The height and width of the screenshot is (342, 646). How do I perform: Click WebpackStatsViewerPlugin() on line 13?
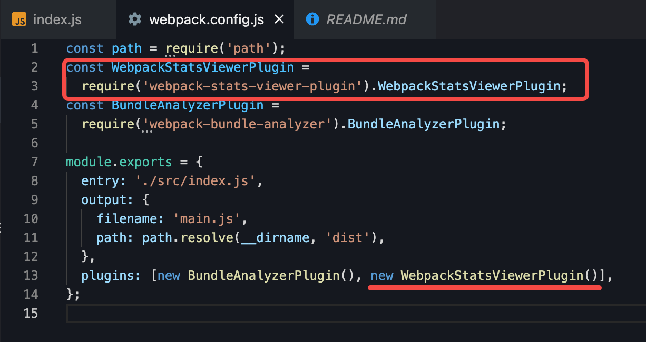[x=500, y=276]
